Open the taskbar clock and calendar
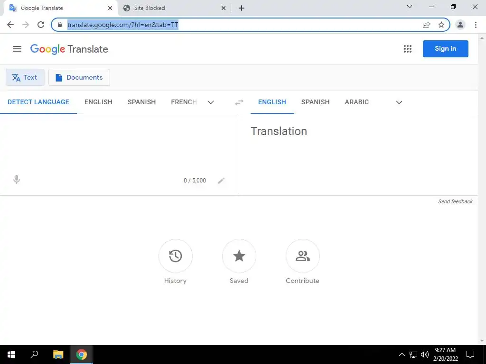The height and width of the screenshot is (364, 486). (445, 355)
